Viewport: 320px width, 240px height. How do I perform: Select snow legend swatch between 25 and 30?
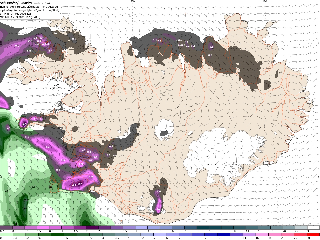point(301,228)
